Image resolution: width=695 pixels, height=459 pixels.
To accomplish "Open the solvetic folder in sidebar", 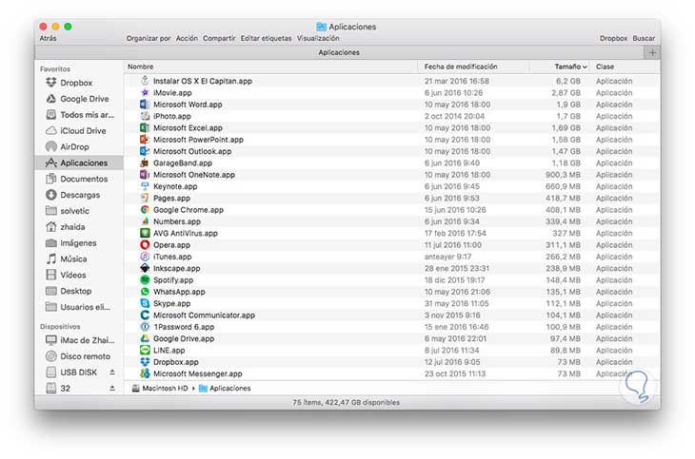I will 68,211.
